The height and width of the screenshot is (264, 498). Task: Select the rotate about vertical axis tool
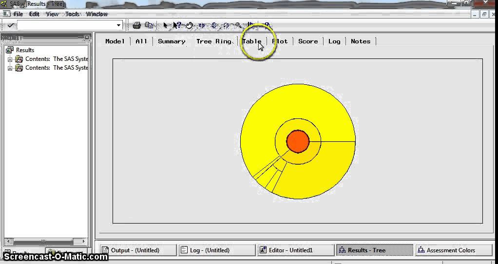pyautogui.click(x=201, y=25)
